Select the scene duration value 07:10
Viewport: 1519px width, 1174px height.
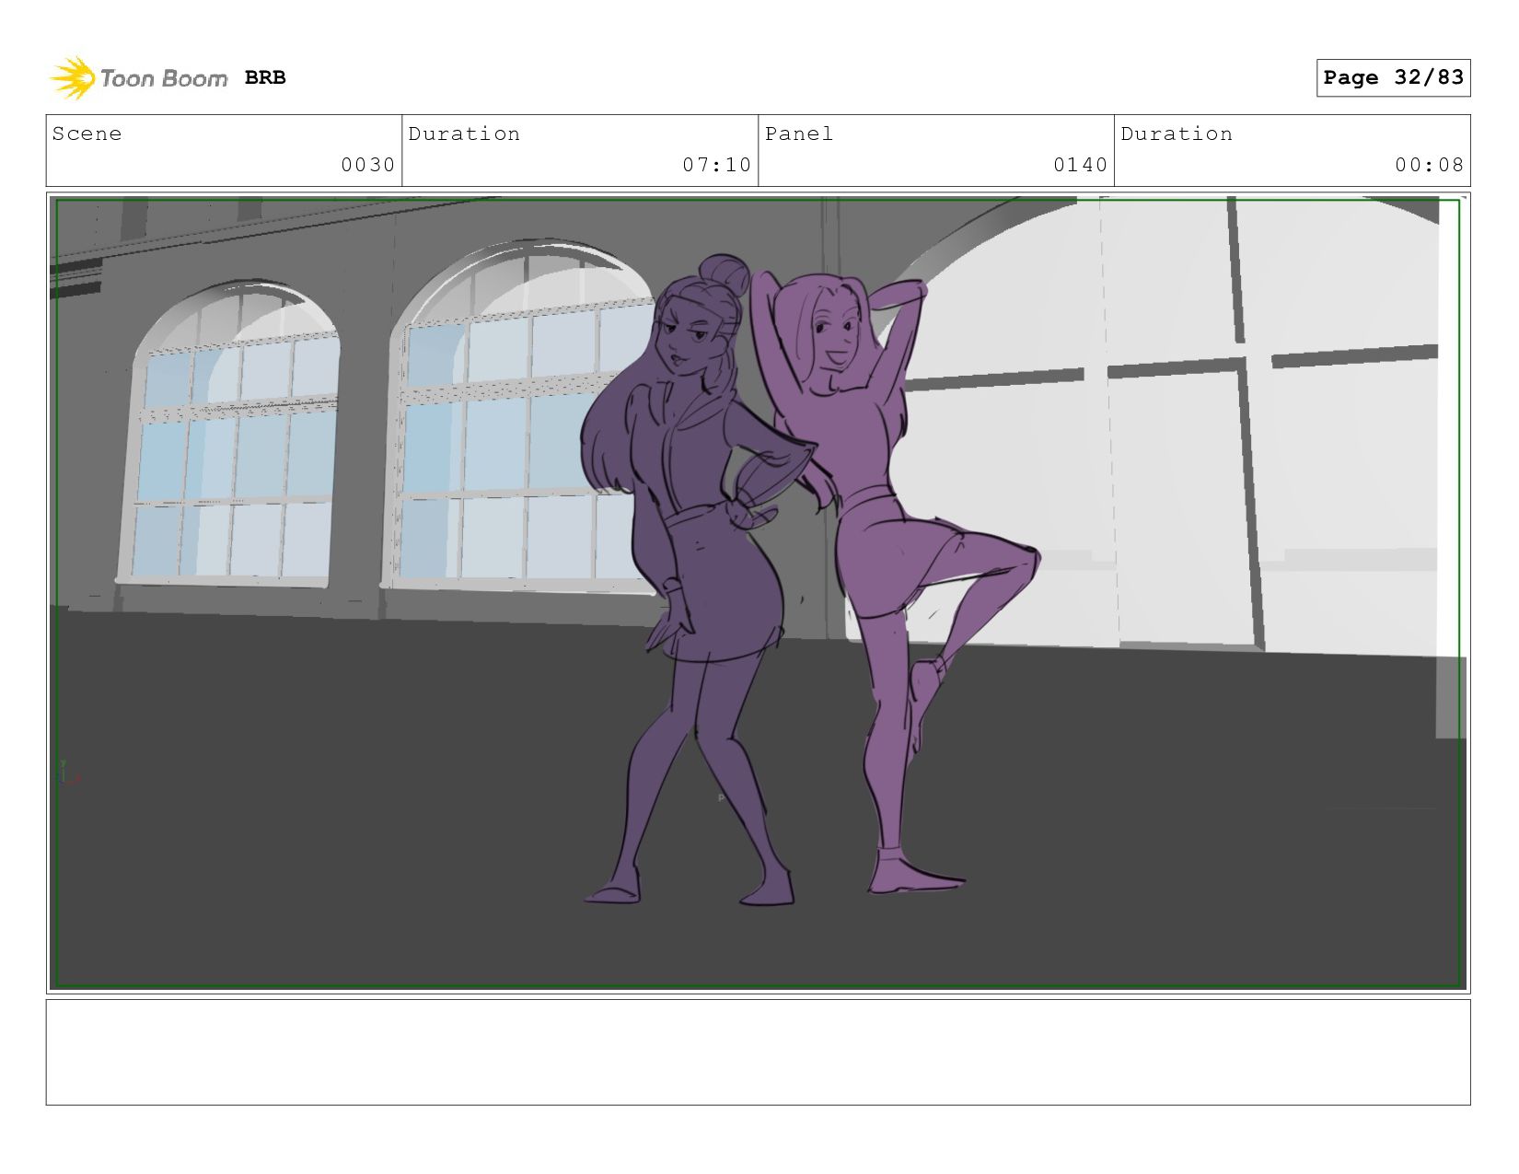click(x=716, y=165)
